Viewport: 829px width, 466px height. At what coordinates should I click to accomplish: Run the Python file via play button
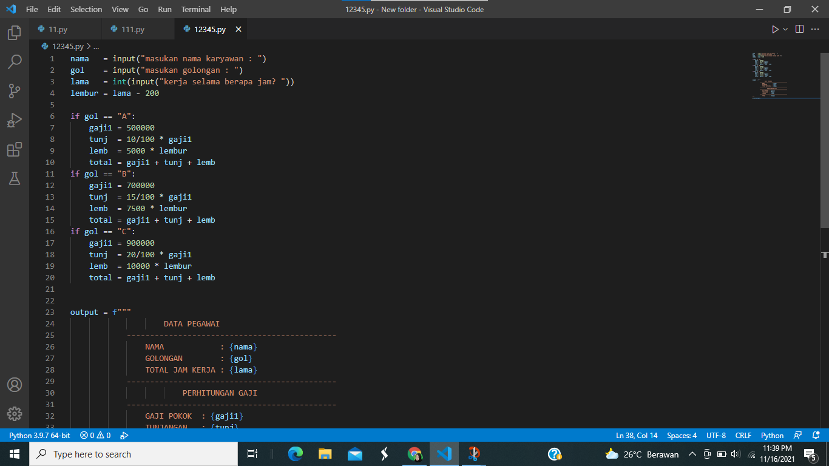775,29
